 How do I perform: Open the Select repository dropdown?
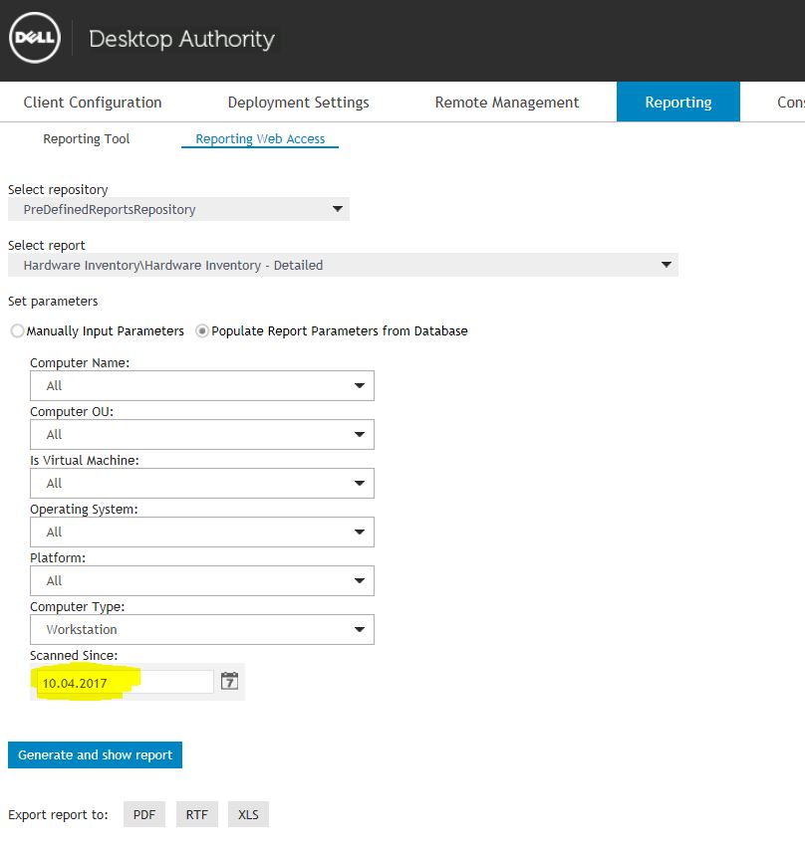click(178, 209)
